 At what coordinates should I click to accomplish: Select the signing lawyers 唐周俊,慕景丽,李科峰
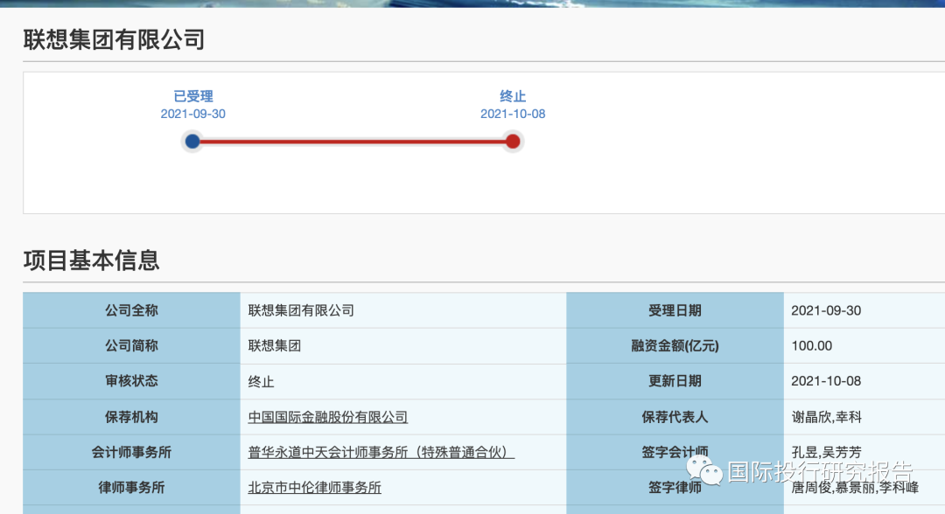click(x=855, y=488)
